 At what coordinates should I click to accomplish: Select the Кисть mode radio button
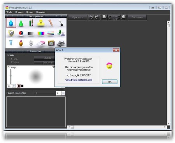9,59
